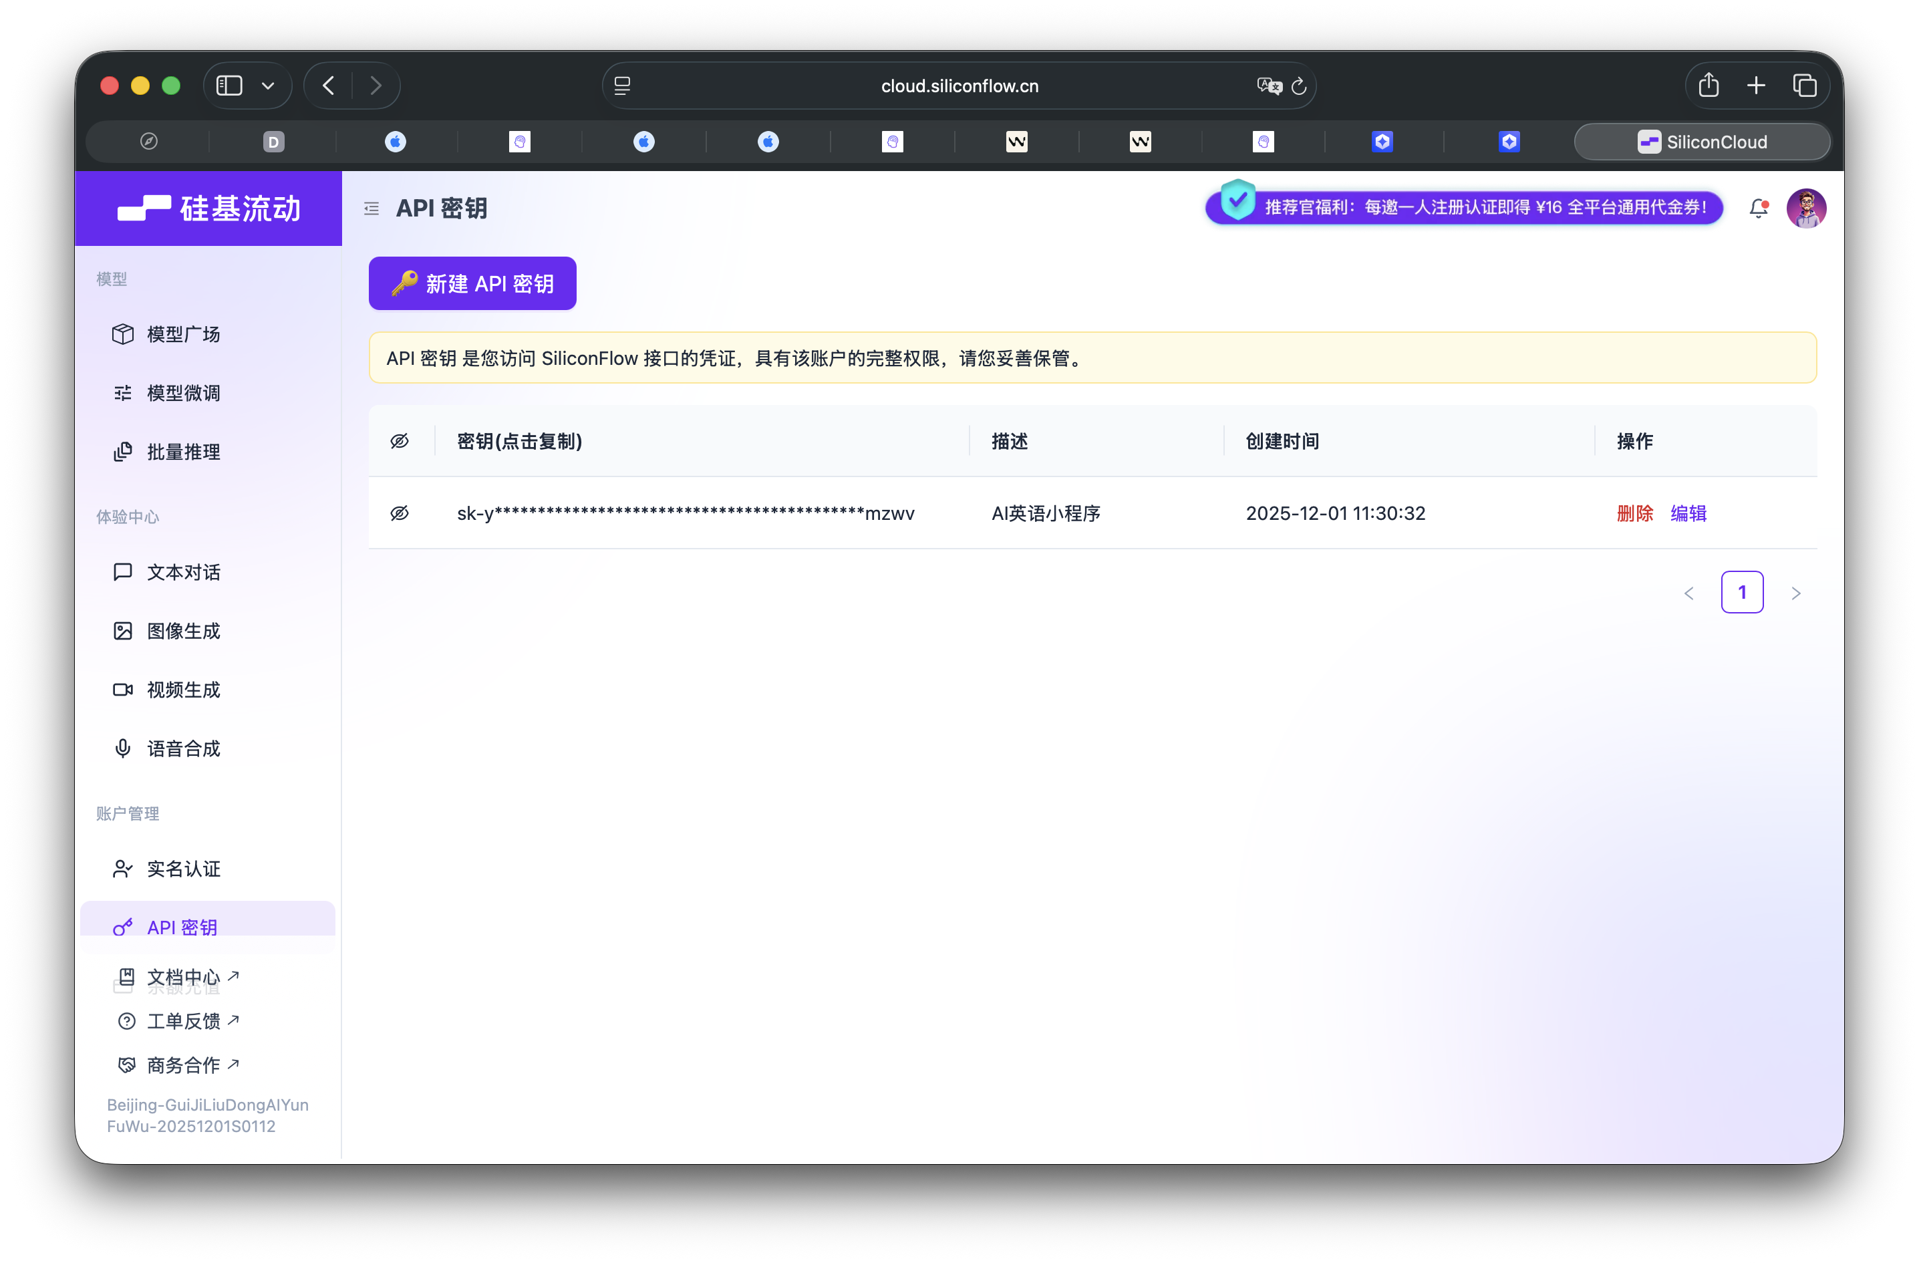This screenshot has height=1263, width=1919.
Task: Open 语音合成 in the sidebar
Action: coord(183,748)
